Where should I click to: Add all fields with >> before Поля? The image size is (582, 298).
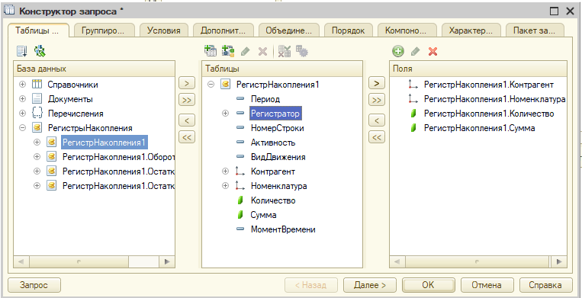(376, 100)
